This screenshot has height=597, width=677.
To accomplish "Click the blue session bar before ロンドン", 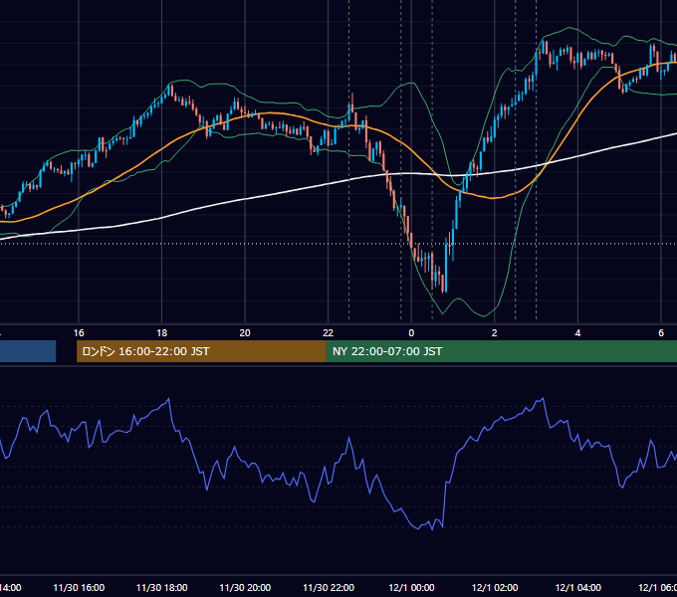I will 28,351.
